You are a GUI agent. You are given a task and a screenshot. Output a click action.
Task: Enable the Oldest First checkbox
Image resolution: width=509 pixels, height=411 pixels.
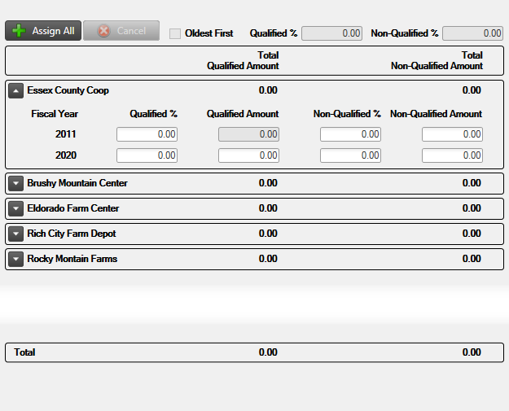175,33
